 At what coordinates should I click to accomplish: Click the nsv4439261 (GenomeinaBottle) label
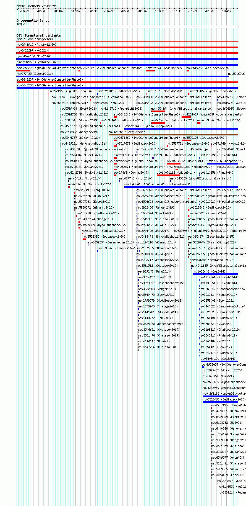[83, 144]
